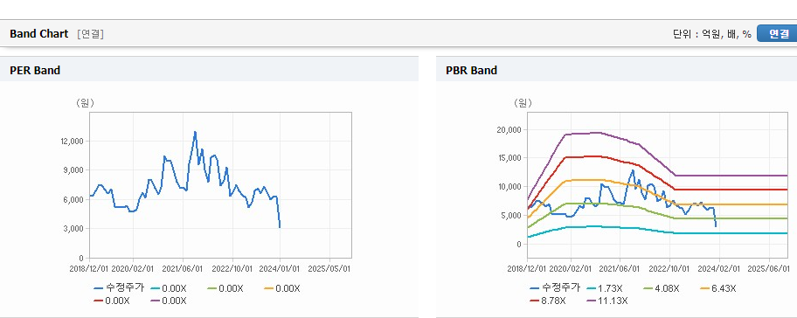Screen dimensions: 797x318
Task: Click 2025/06/01 on PBR Band x-axis
Action: tap(768, 268)
